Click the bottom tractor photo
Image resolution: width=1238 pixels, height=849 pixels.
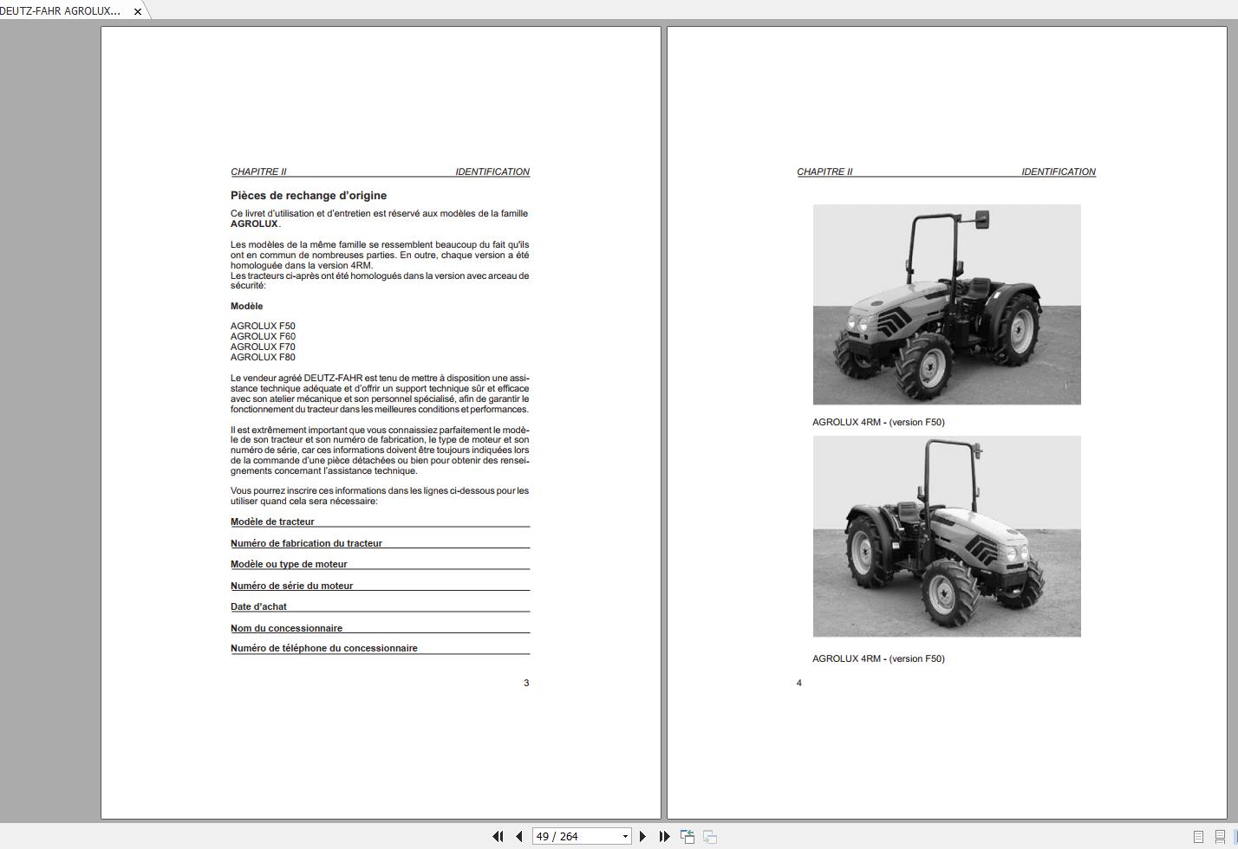[x=947, y=536]
